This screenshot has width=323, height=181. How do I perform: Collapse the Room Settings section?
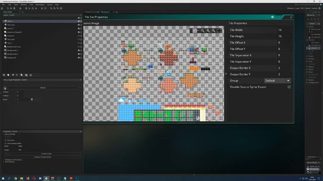4,134
